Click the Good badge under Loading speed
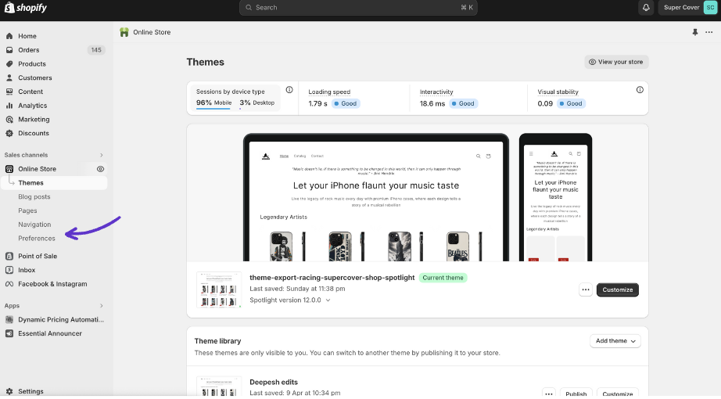This screenshot has height=399, width=721. [x=346, y=103]
